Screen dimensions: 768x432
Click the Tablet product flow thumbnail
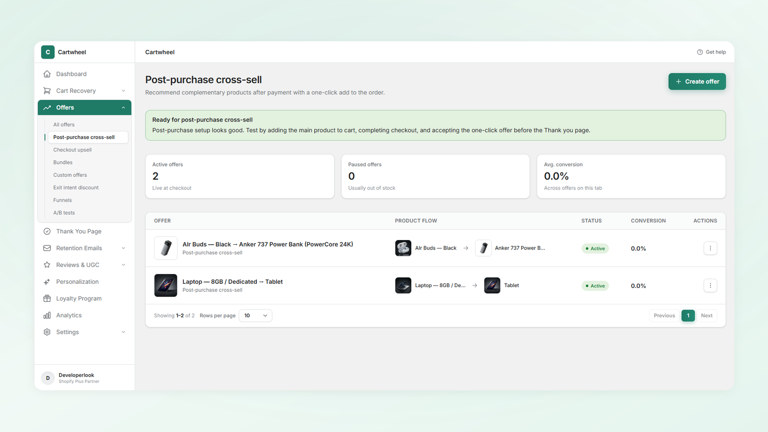[x=492, y=286]
